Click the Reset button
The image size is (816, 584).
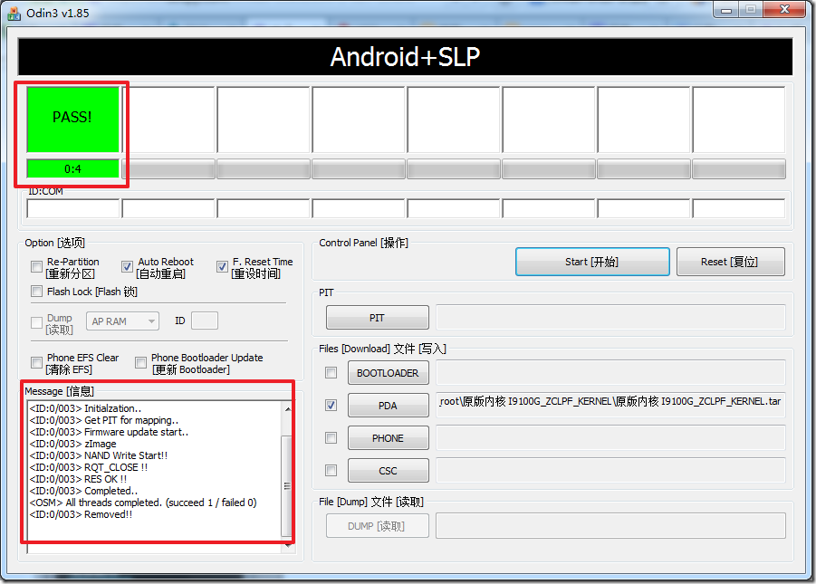click(x=730, y=262)
